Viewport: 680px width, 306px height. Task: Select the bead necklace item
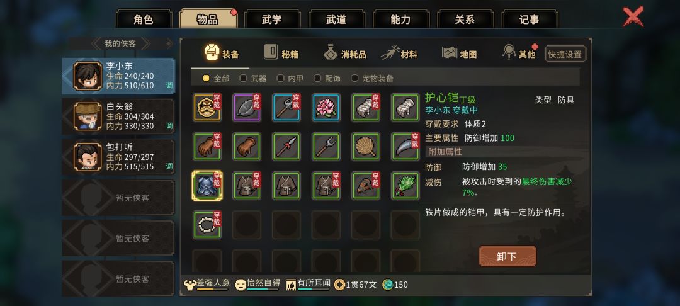click(207, 225)
